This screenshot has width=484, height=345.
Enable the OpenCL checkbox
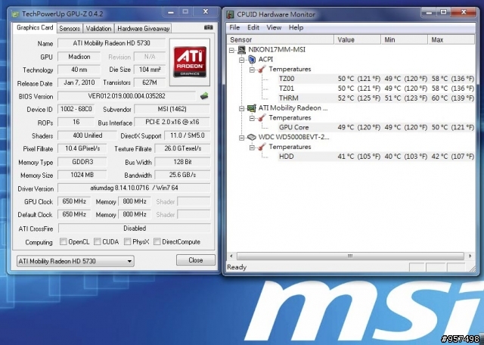[x=63, y=241]
